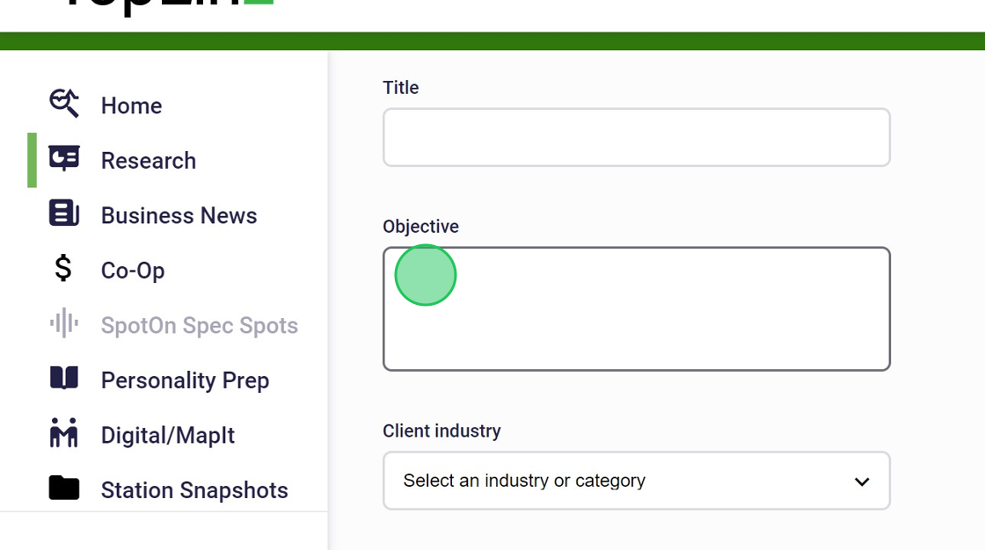The width and height of the screenshot is (985, 550).
Task: Click the Co-Op dollar sign icon
Action: (x=63, y=269)
